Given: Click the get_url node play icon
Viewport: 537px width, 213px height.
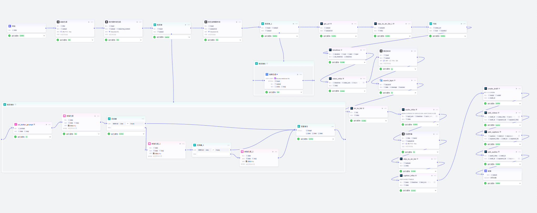Looking at the screenshot, I should 352,24.
